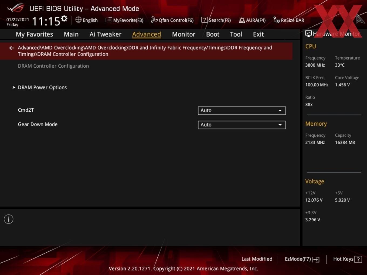Click Memory frequency 2133 MHz value

(x=315, y=142)
